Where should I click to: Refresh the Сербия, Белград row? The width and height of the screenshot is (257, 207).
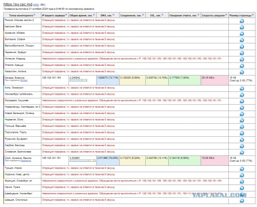click(x=242, y=146)
